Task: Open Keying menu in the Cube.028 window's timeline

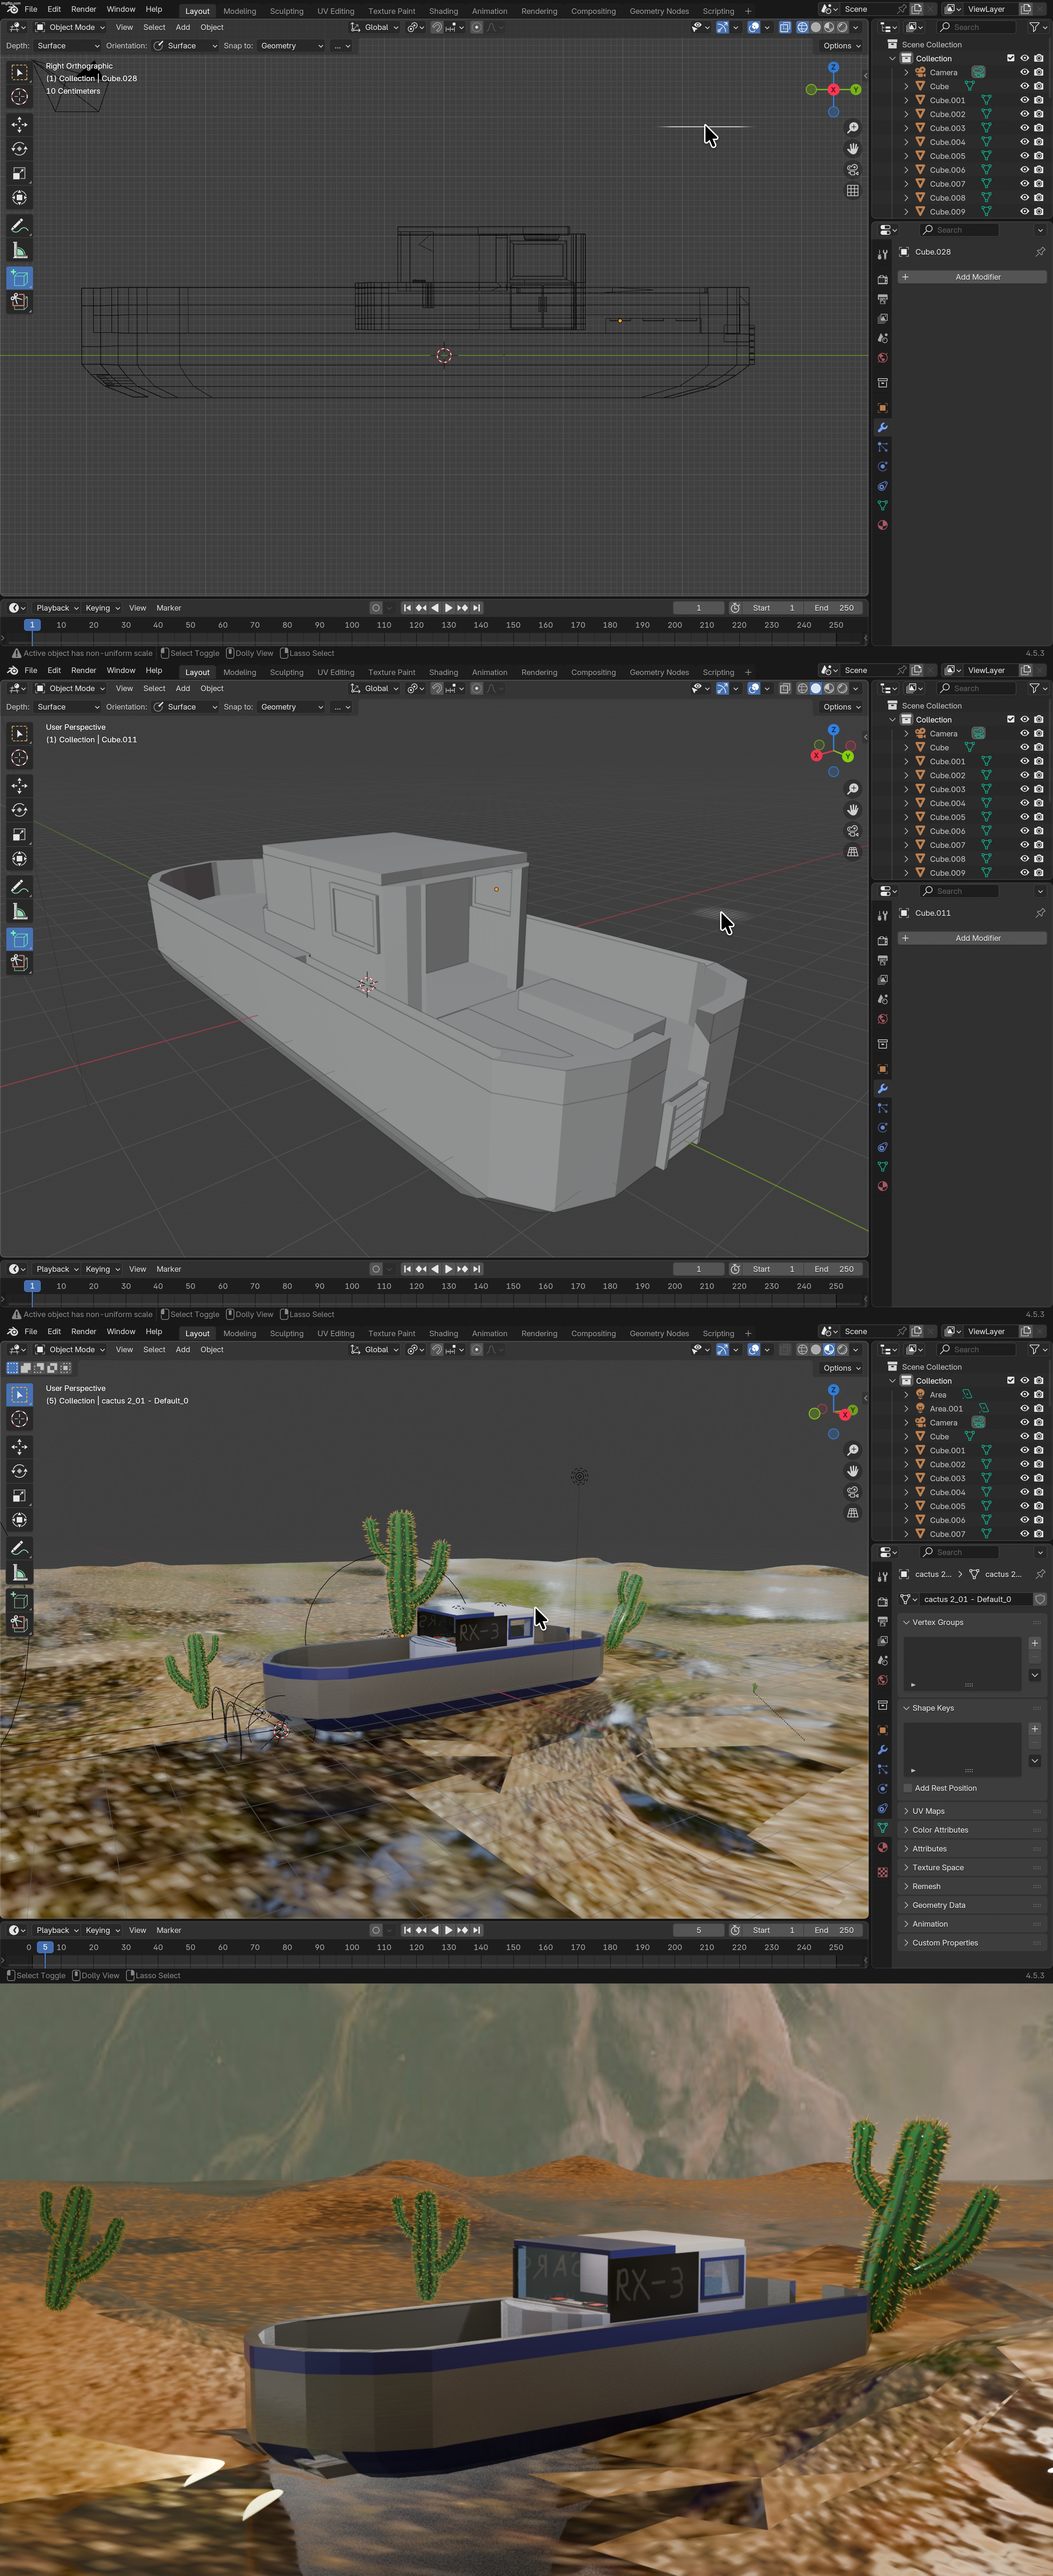Action: click(102, 608)
